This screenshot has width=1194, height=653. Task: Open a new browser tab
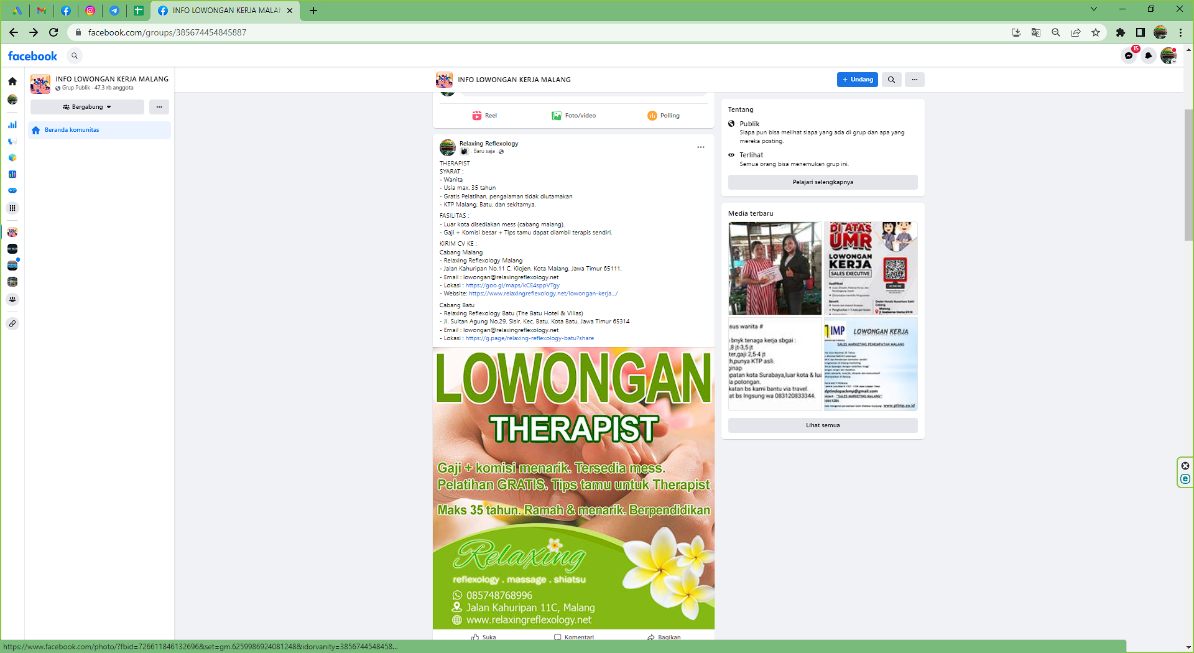tap(313, 11)
